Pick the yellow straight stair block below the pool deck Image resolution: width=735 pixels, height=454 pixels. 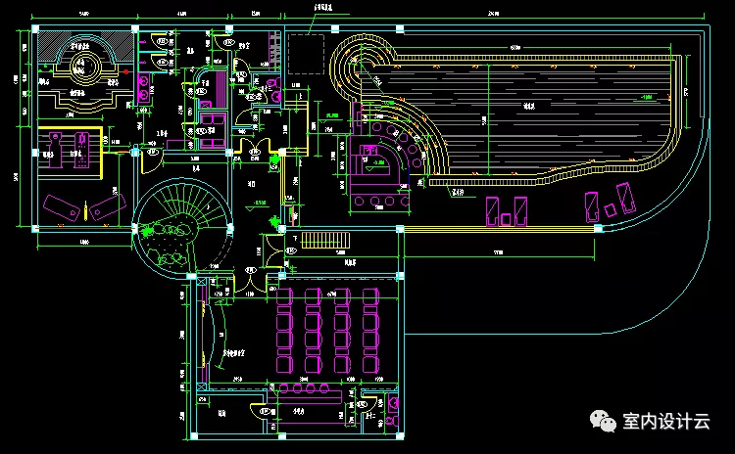(x=325, y=241)
